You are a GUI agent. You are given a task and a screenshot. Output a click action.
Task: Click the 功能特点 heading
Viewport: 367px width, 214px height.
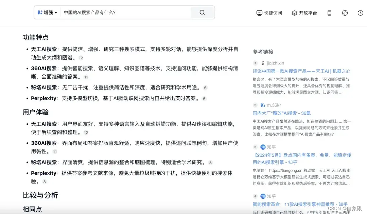[36, 37]
